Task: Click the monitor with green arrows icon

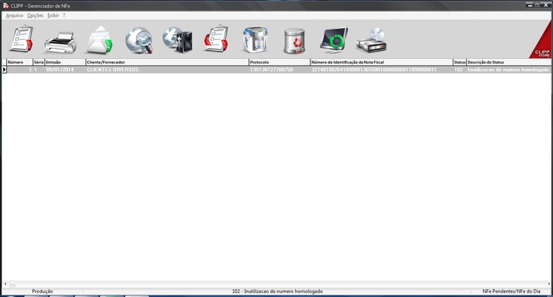Action: coord(334,40)
